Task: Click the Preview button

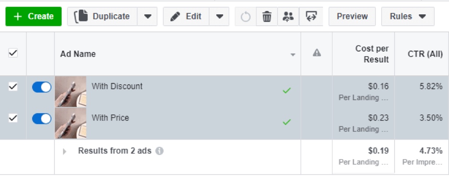Action: (352, 17)
